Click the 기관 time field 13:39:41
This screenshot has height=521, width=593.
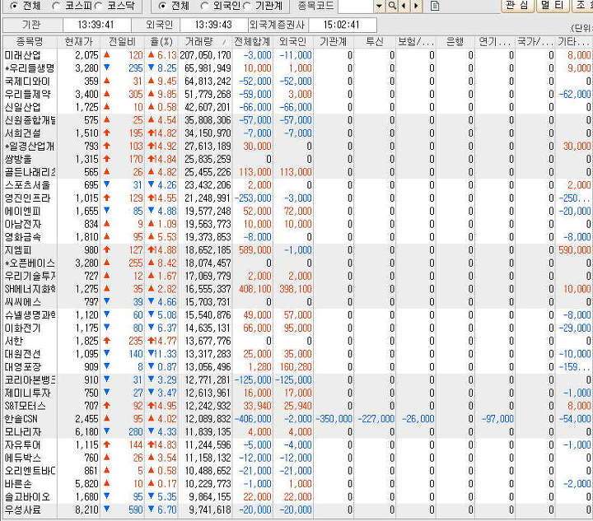(96, 25)
